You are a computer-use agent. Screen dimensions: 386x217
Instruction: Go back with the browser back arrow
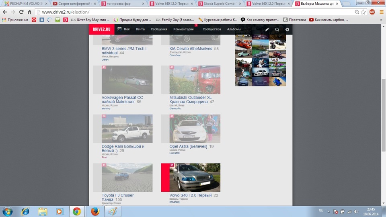[5, 12]
